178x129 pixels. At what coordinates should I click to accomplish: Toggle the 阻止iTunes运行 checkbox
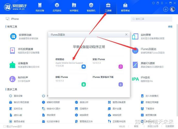[x=5, y=126]
